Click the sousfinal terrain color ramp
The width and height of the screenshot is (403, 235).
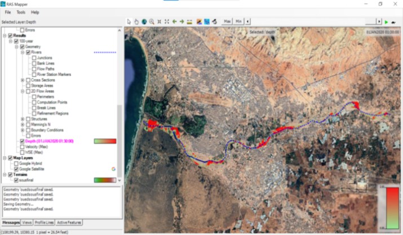coord(105,180)
